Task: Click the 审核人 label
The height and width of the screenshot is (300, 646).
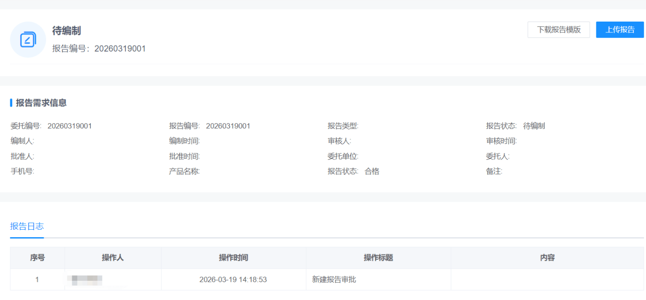Action: (340, 141)
